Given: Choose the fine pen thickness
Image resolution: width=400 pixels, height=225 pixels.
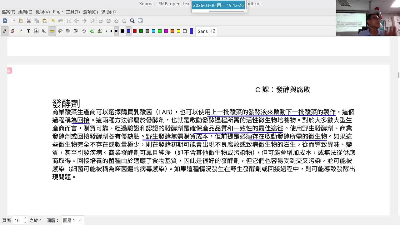Looking at the screenshot, I should pos(106,31).
